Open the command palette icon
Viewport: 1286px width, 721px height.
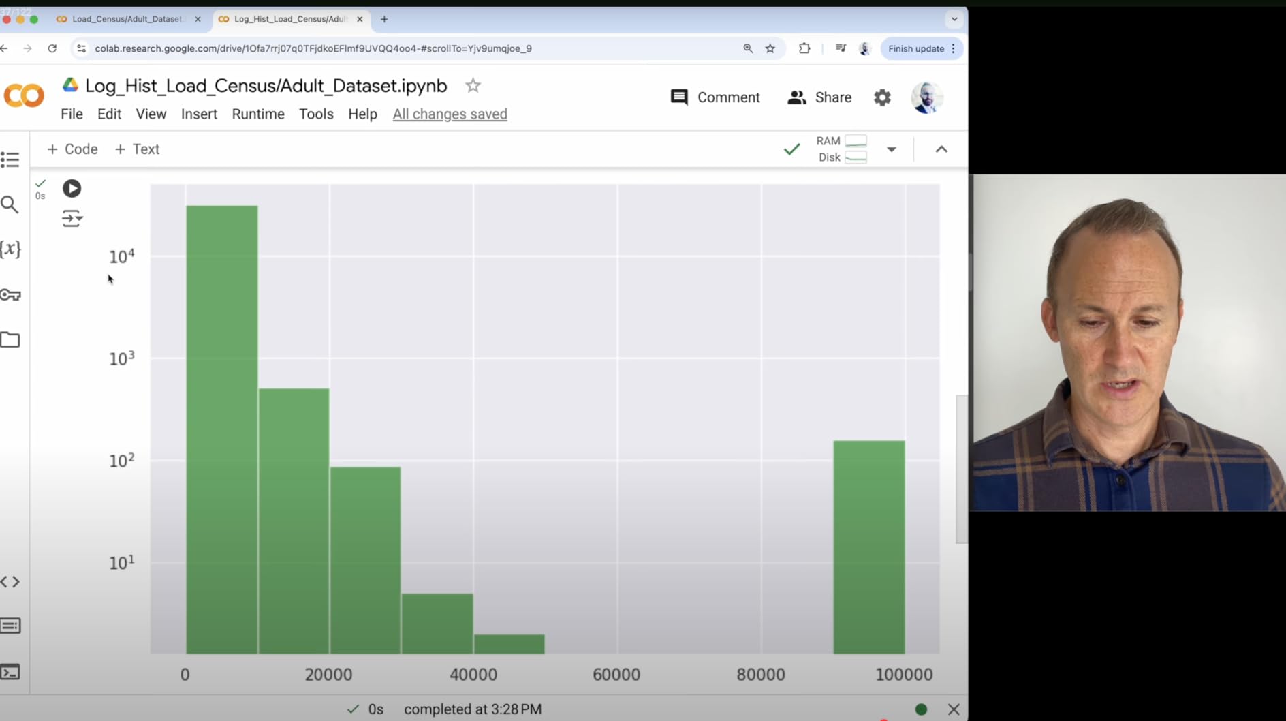[x=10, y=626]
